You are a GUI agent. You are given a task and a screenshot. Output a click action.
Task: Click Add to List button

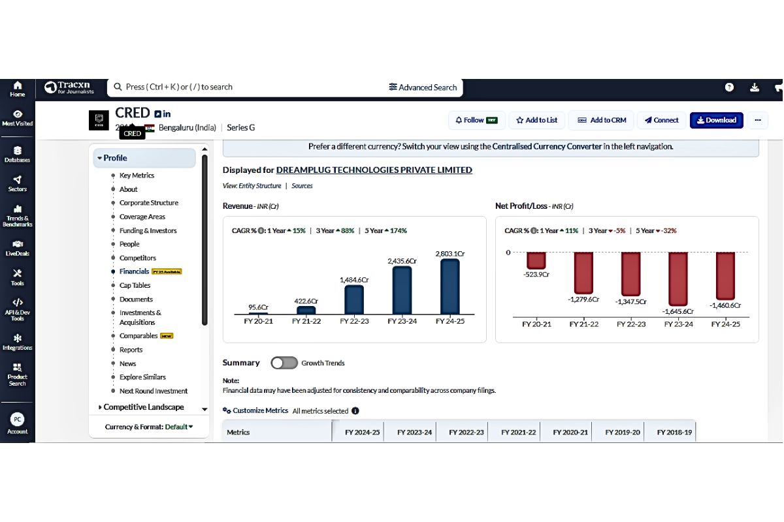coord(536,120)
